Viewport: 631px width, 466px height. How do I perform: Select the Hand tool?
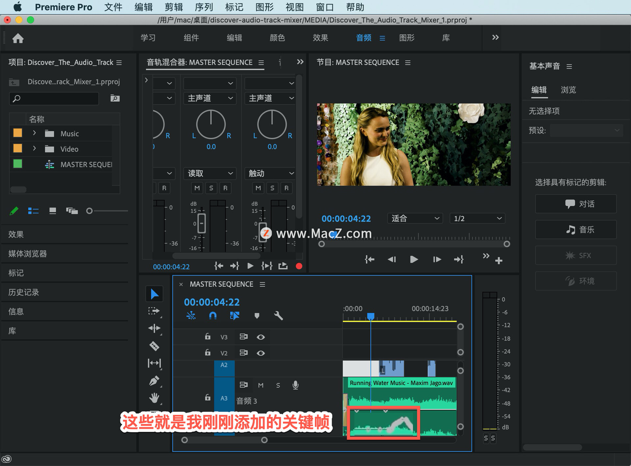pyautogui.click(x=154, y=398)
